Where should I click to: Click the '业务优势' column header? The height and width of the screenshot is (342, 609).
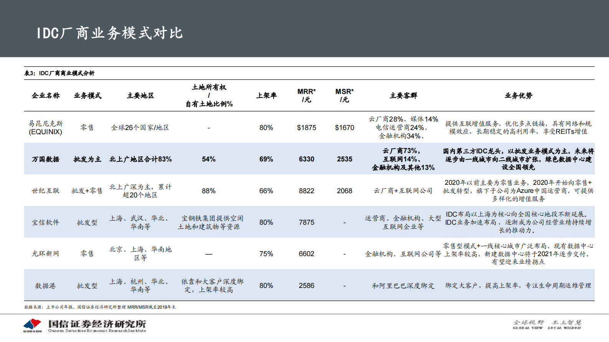pyautogui.click(x=518, y=95)
